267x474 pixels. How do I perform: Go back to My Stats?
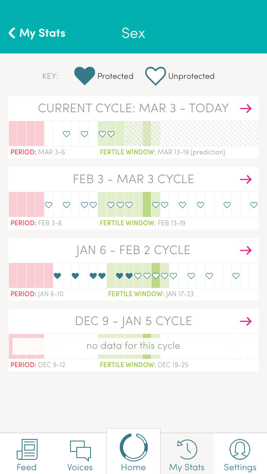click(37, 33)
